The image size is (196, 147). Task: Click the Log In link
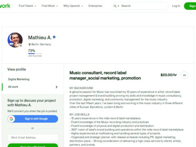click(176, 6)
